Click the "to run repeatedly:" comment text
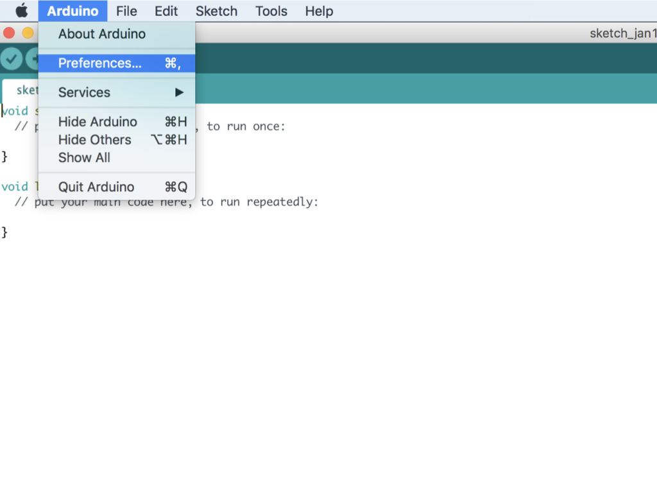Viewport: 657px width, 493px height. (x=259, y=202)
